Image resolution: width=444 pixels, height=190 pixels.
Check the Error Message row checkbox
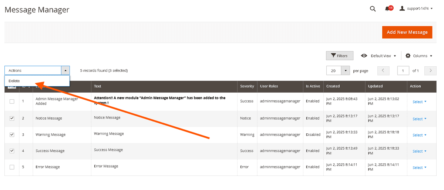[x=12, y=167]
